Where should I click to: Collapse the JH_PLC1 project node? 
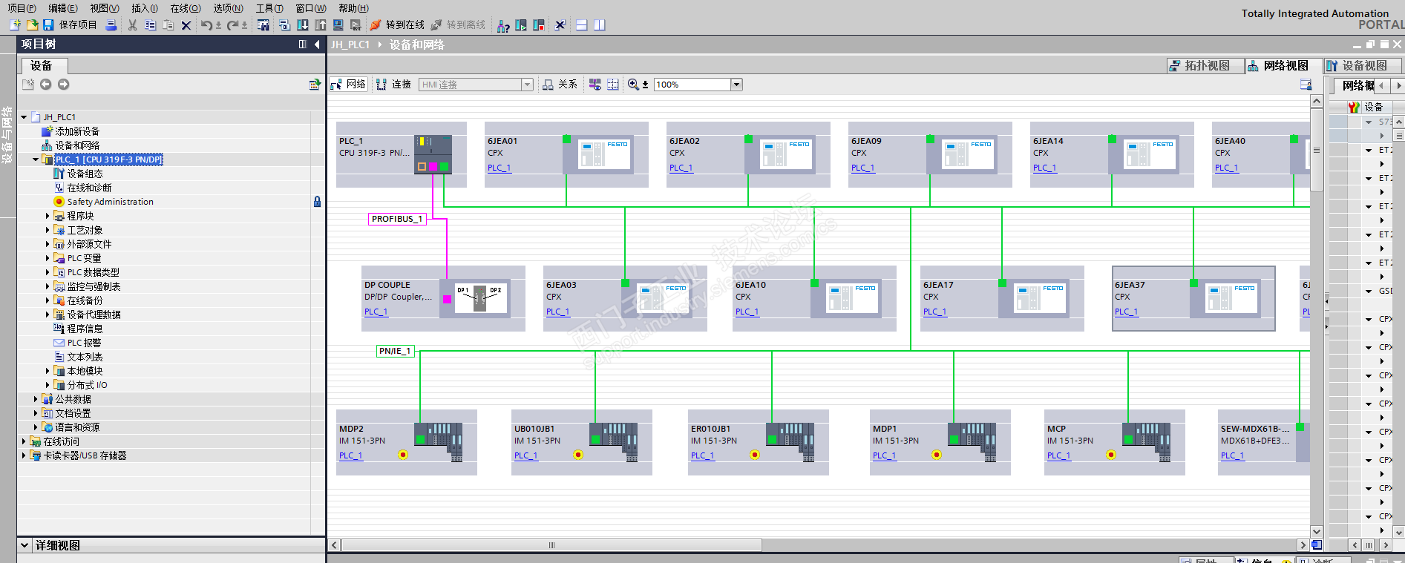point(24,117)
